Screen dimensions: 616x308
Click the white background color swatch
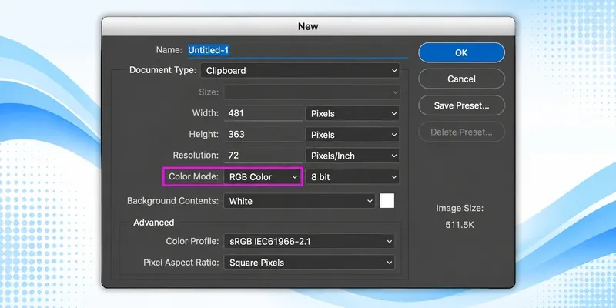click(387, 201)
